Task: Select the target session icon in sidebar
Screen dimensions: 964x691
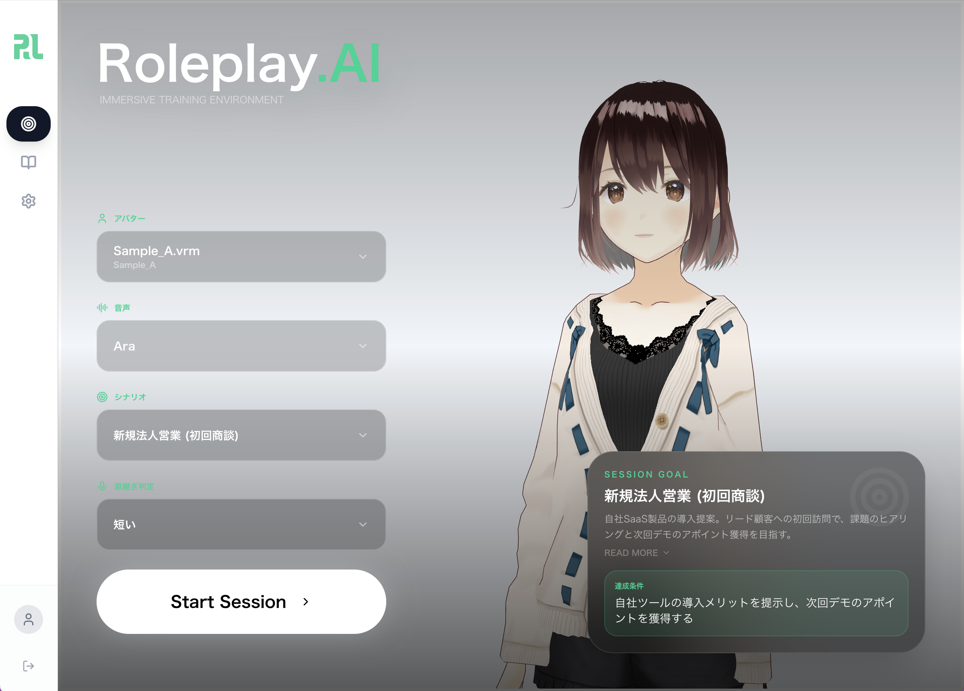Action: pyautogui.click(x=29, y=124)
